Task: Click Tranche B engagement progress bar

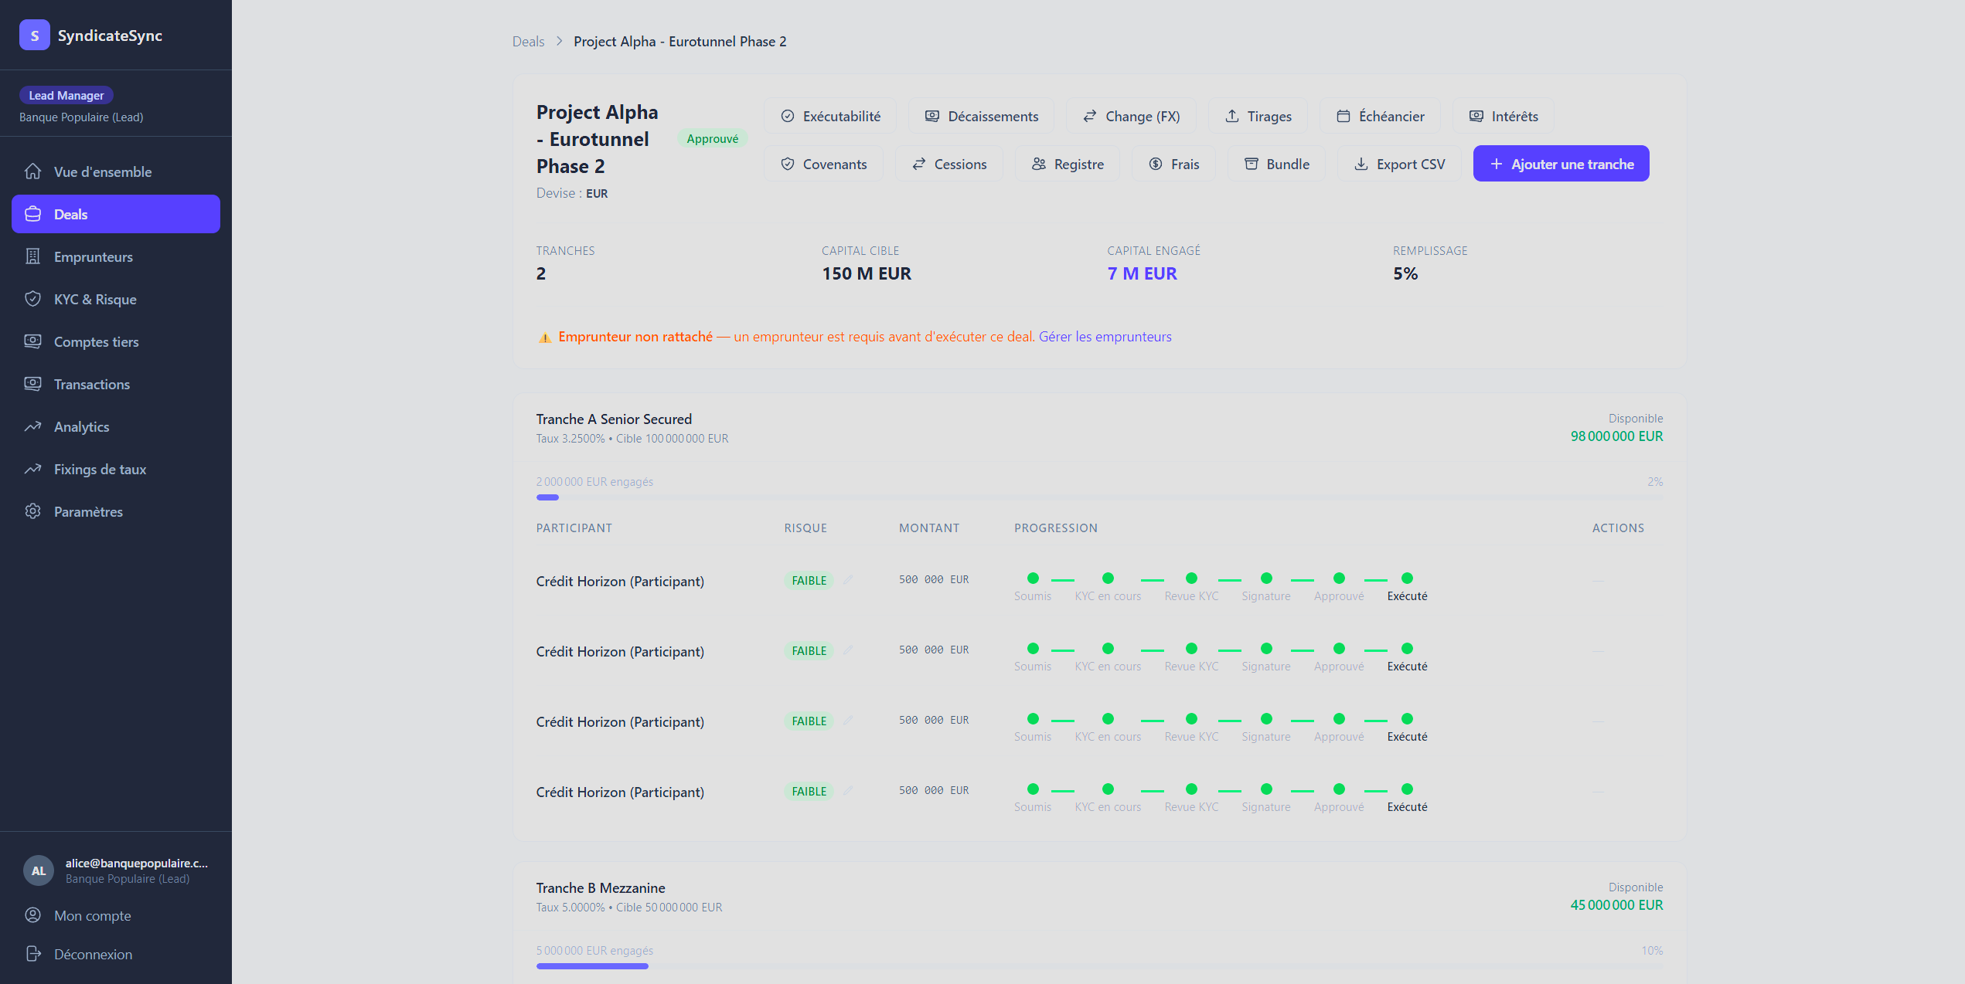Action: 1099,966
